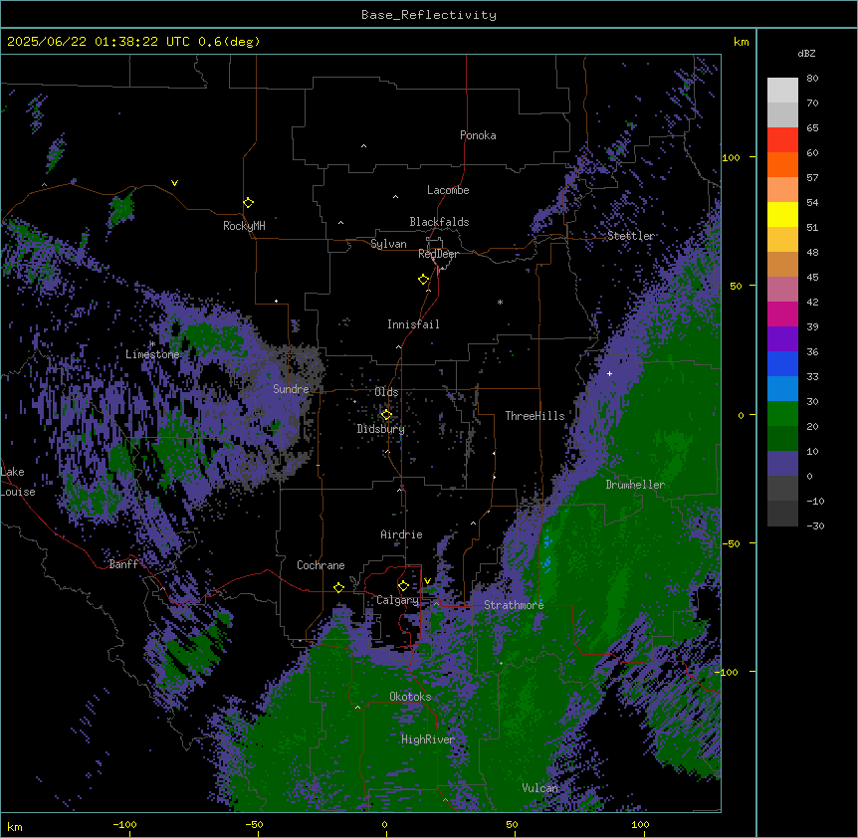The image size is (858, 838).
Task: Select the Calgary city label
Action: coord(398,600)
